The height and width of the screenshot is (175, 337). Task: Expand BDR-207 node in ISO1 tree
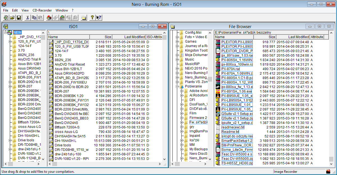pos(10,86)
